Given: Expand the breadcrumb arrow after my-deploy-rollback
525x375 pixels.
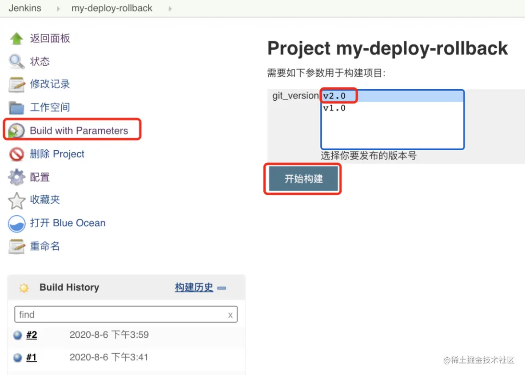Looking at the screenshot, I should (x=170, y=9).
